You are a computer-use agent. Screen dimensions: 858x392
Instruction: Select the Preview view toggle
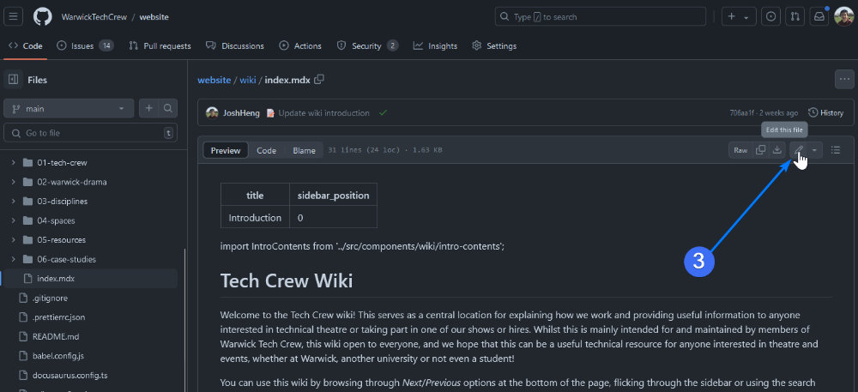pos(226,150)
